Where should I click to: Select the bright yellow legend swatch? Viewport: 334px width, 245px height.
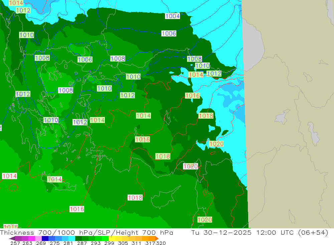click(x=112, y=238)
